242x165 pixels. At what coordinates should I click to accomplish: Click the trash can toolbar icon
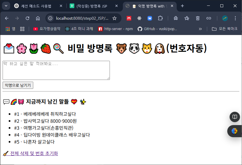point(198,18)
